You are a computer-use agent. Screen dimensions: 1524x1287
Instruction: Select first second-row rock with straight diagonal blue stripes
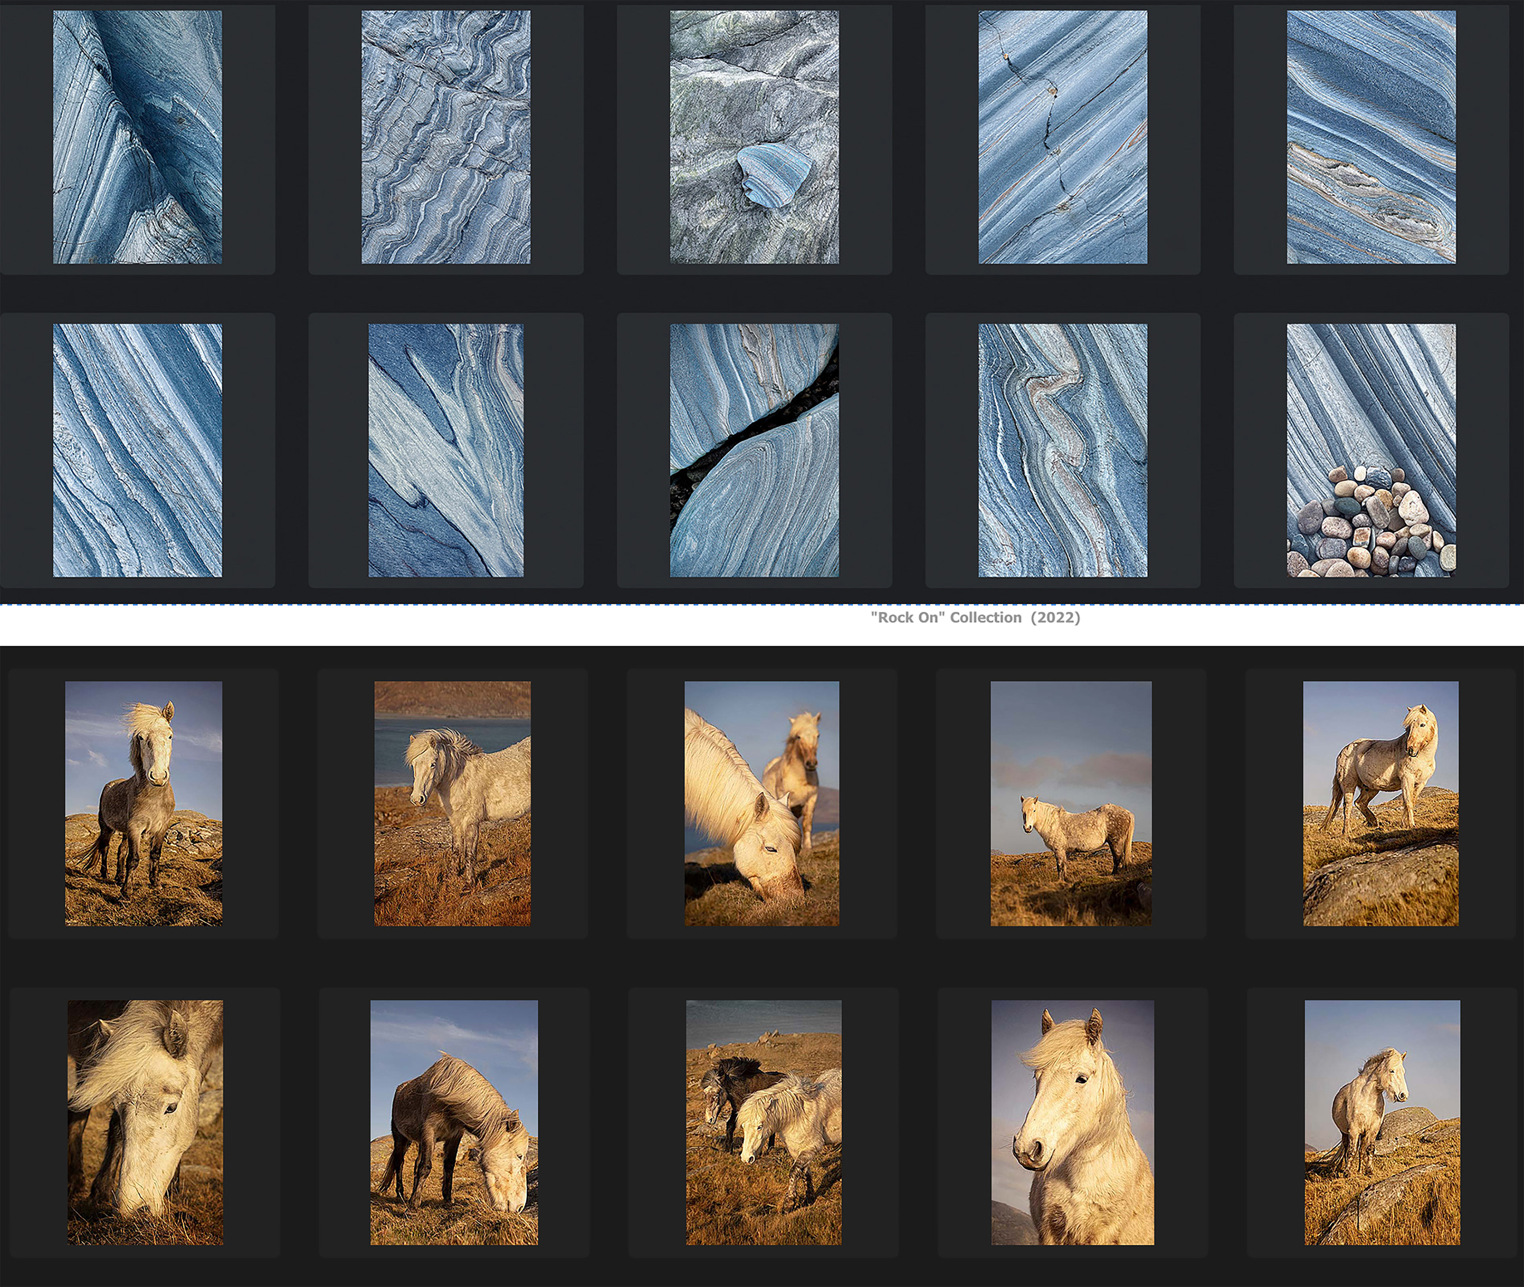[137, 450]
